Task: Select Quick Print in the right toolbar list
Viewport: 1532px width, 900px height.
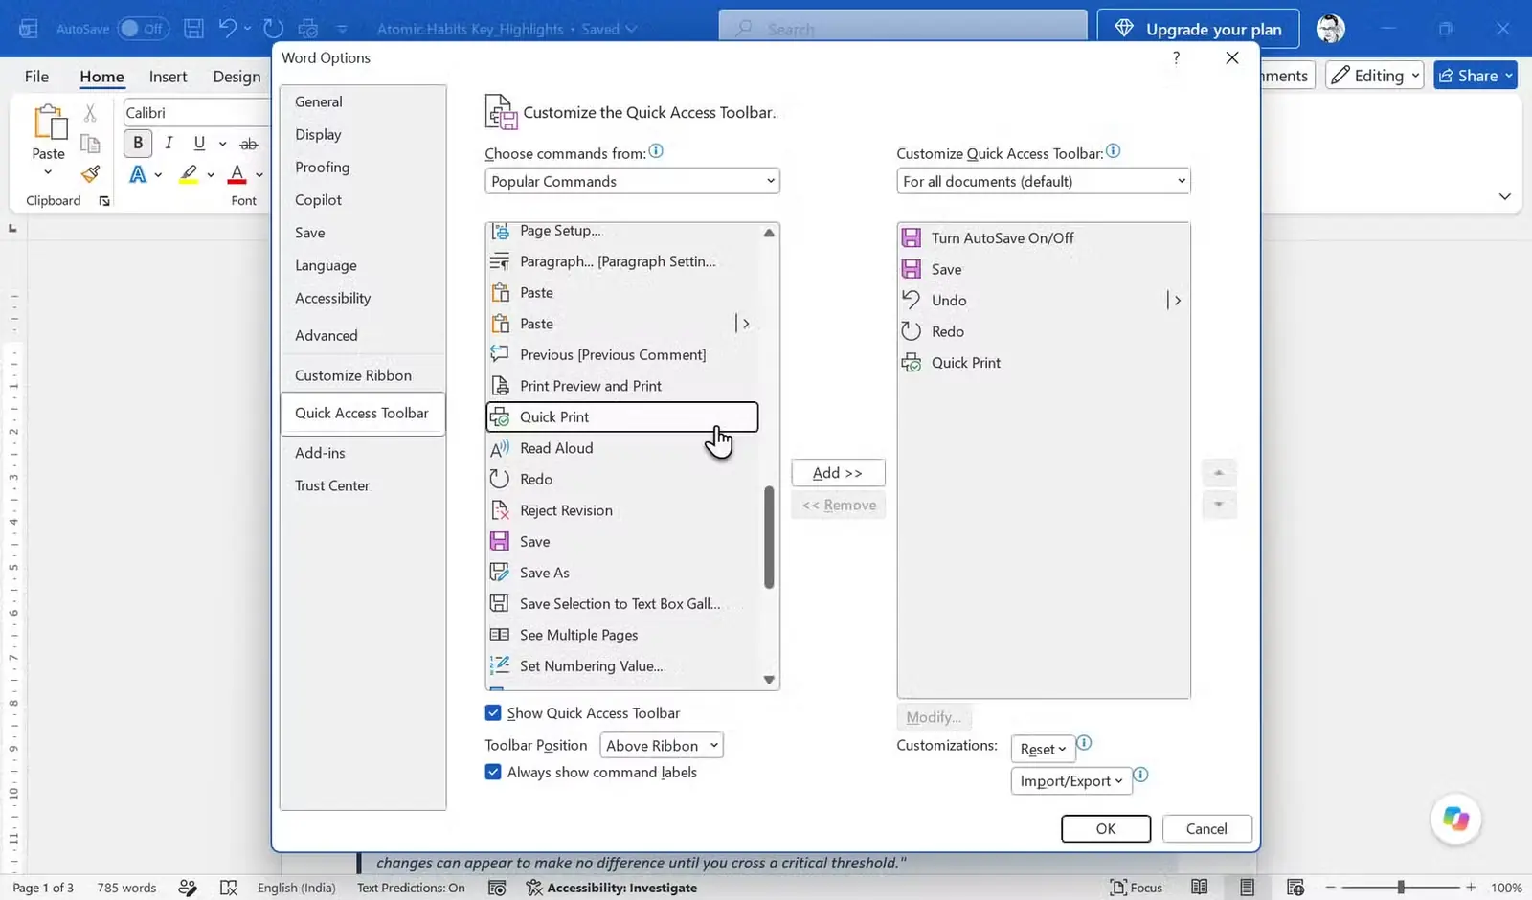Action: pos(1044,363)
